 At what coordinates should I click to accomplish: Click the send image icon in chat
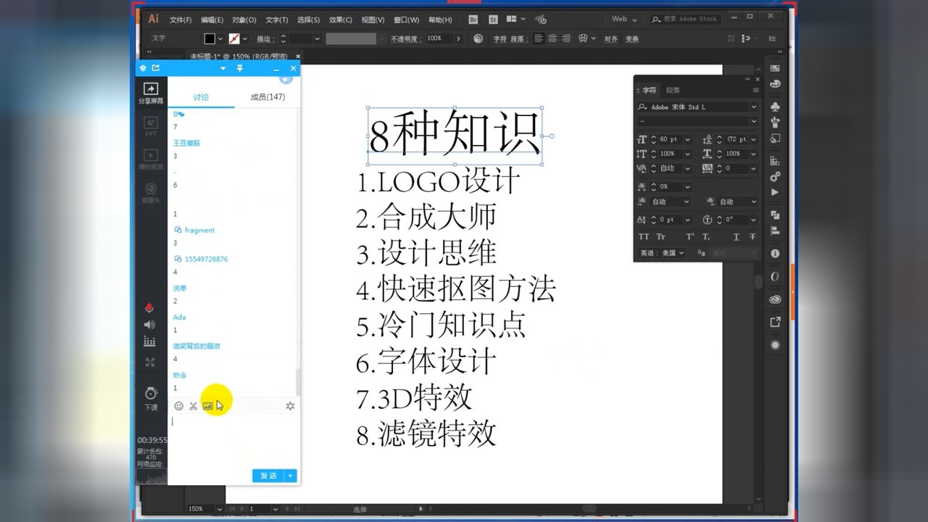(208, 406)
